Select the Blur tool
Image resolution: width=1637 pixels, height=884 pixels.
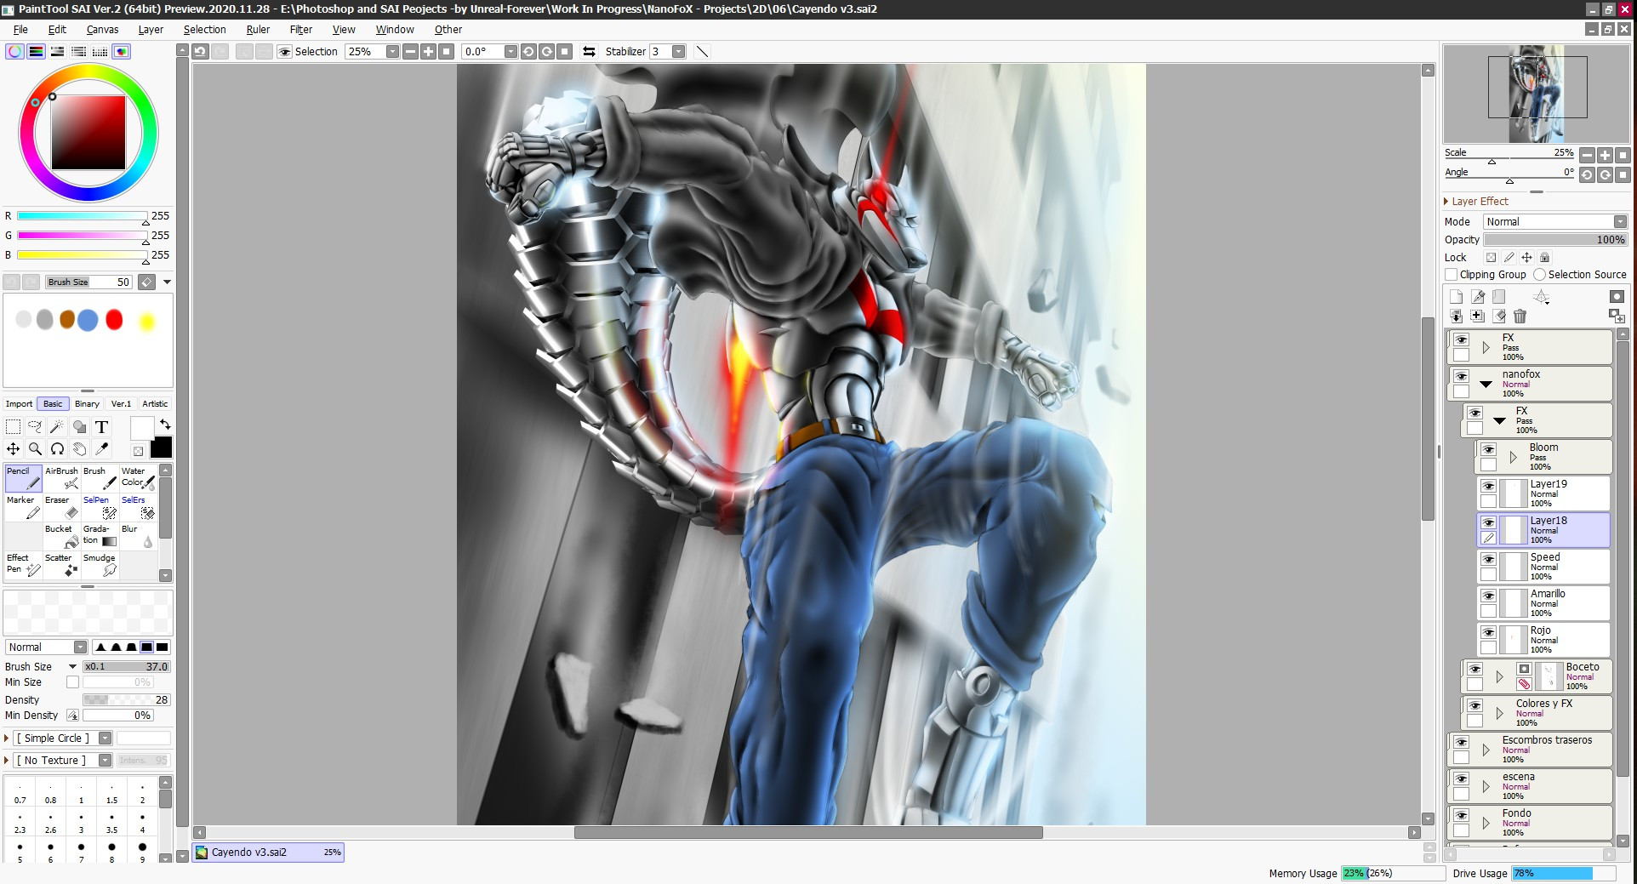(138, 536)
